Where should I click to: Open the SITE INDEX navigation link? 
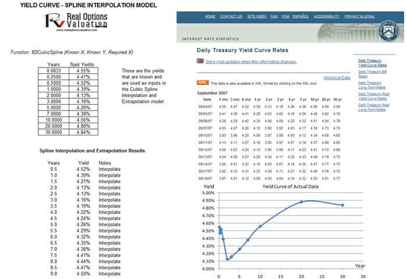coord(257,16)
